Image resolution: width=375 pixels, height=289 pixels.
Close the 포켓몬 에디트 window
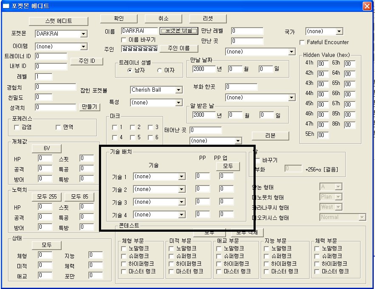tap(367, 6)
